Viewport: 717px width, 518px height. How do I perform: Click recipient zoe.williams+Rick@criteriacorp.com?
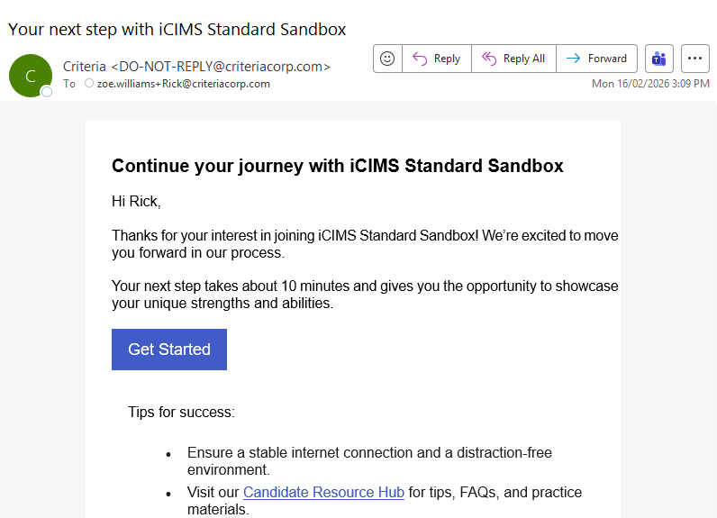click(x=184, y=84)
